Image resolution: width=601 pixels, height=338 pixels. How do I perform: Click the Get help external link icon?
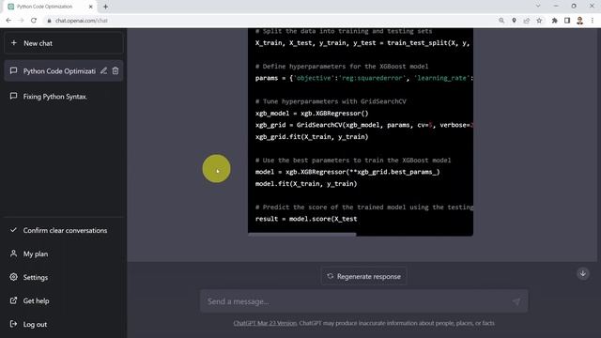[x=13, y=300]
